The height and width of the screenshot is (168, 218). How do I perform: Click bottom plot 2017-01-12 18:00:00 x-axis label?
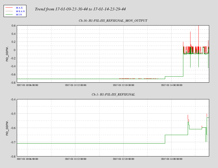(x=124, y=159)
